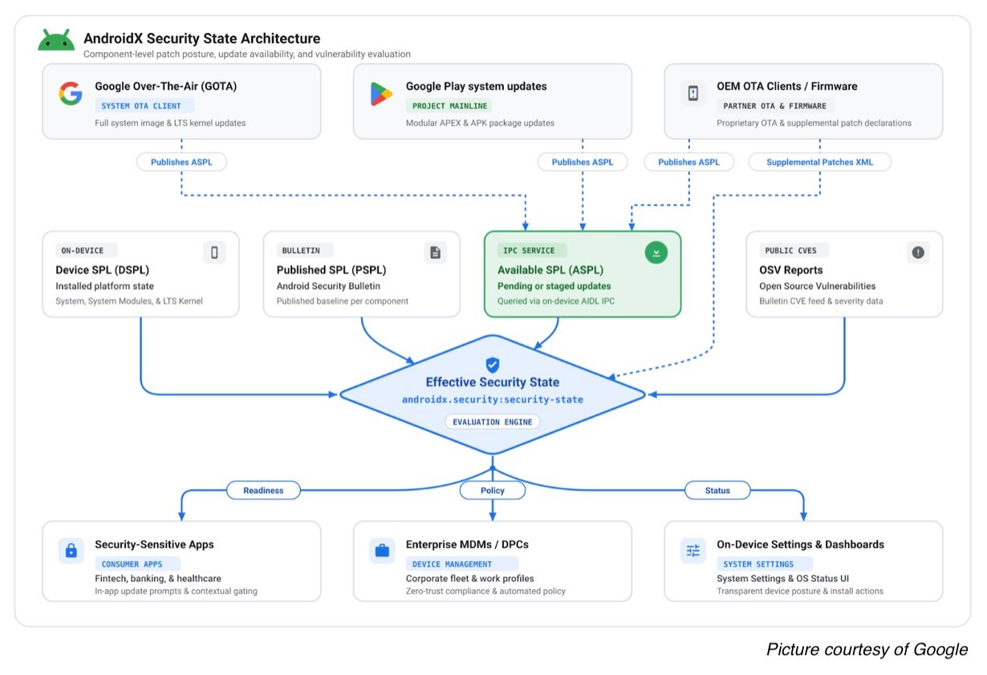Viewport: 987px width, 675px height.
Task: Click the DEVICE MANAGEMENT tag
Action: [462, 564]
